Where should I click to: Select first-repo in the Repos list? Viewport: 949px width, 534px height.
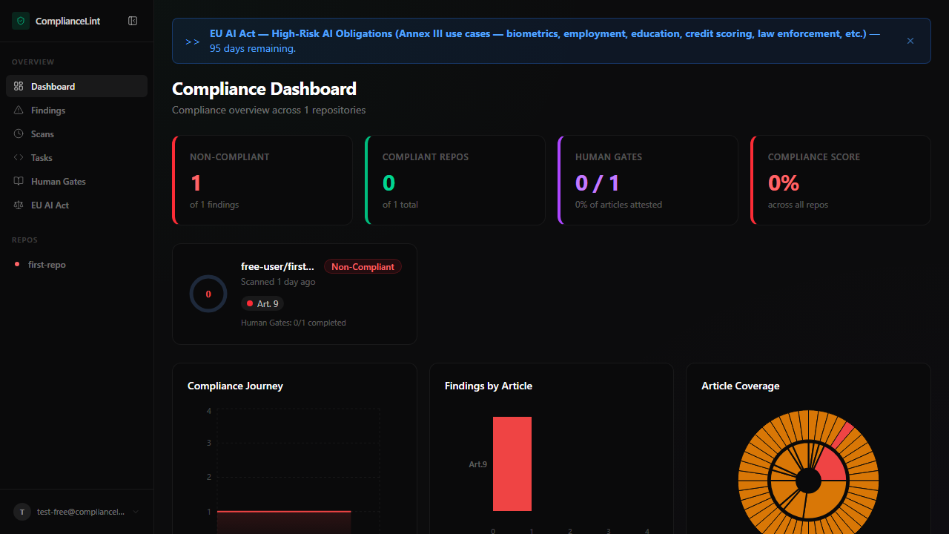47,265
